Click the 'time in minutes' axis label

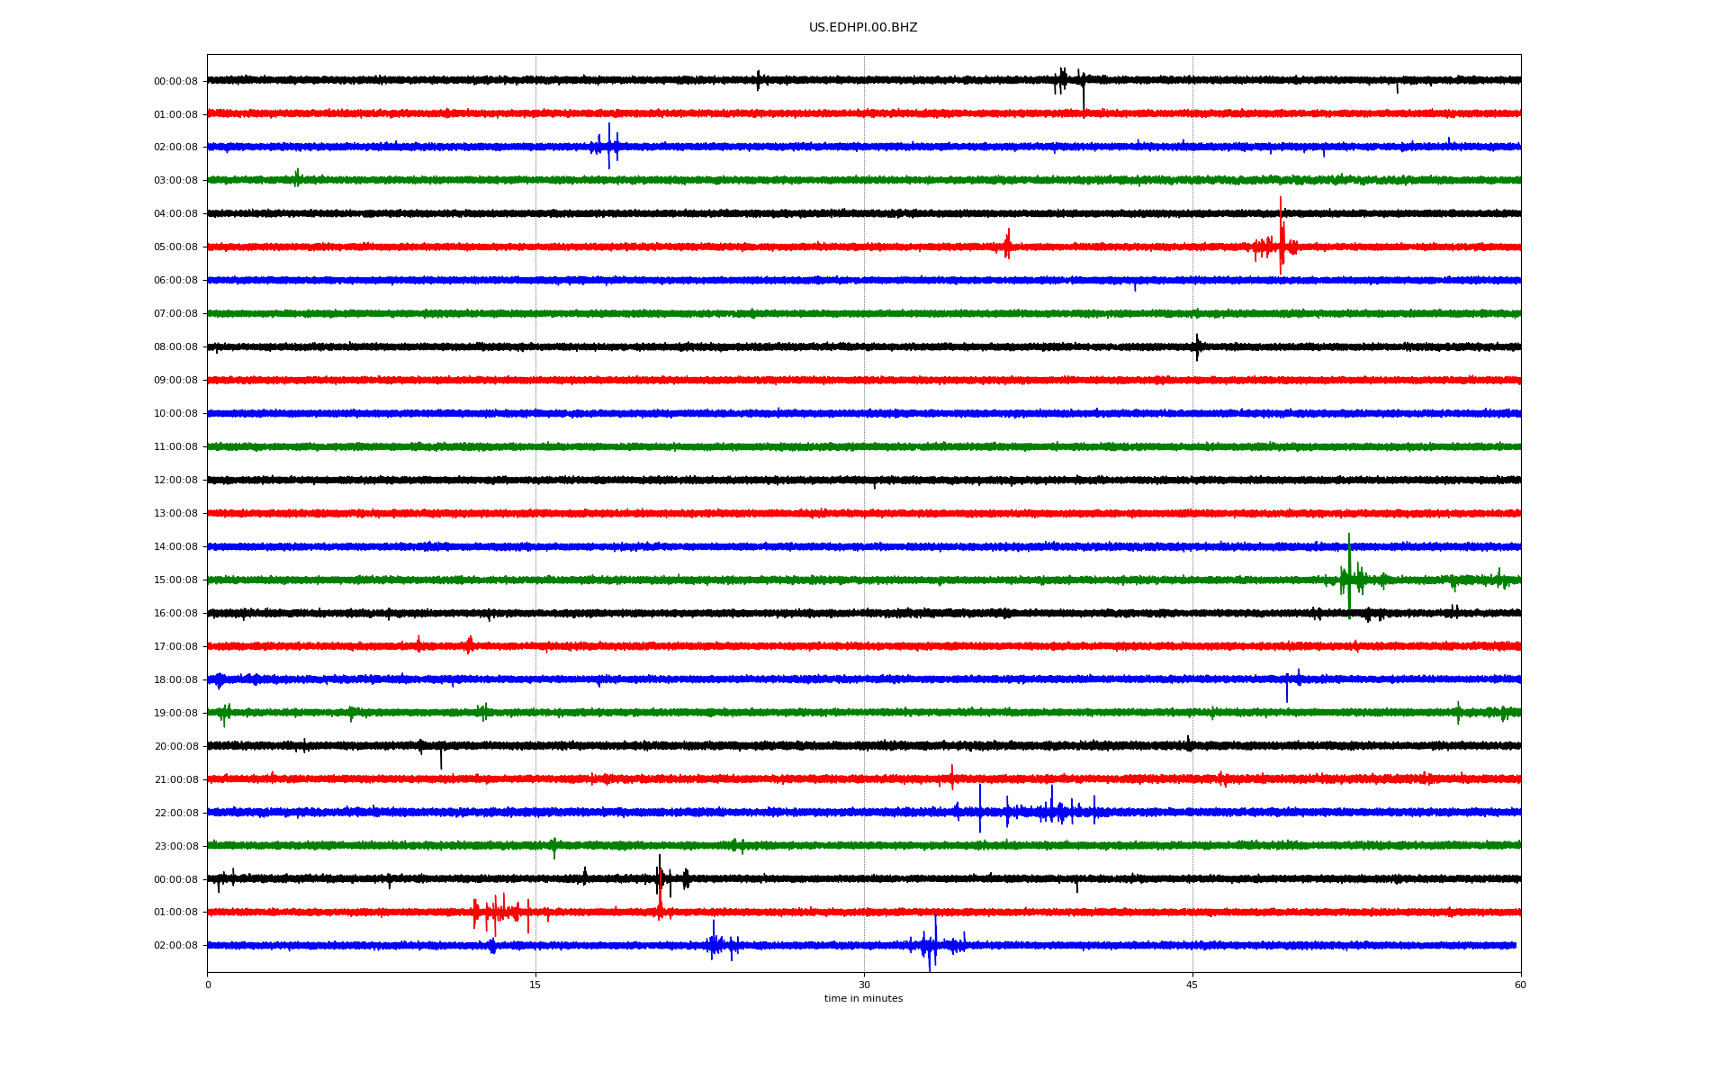(863, 999)
